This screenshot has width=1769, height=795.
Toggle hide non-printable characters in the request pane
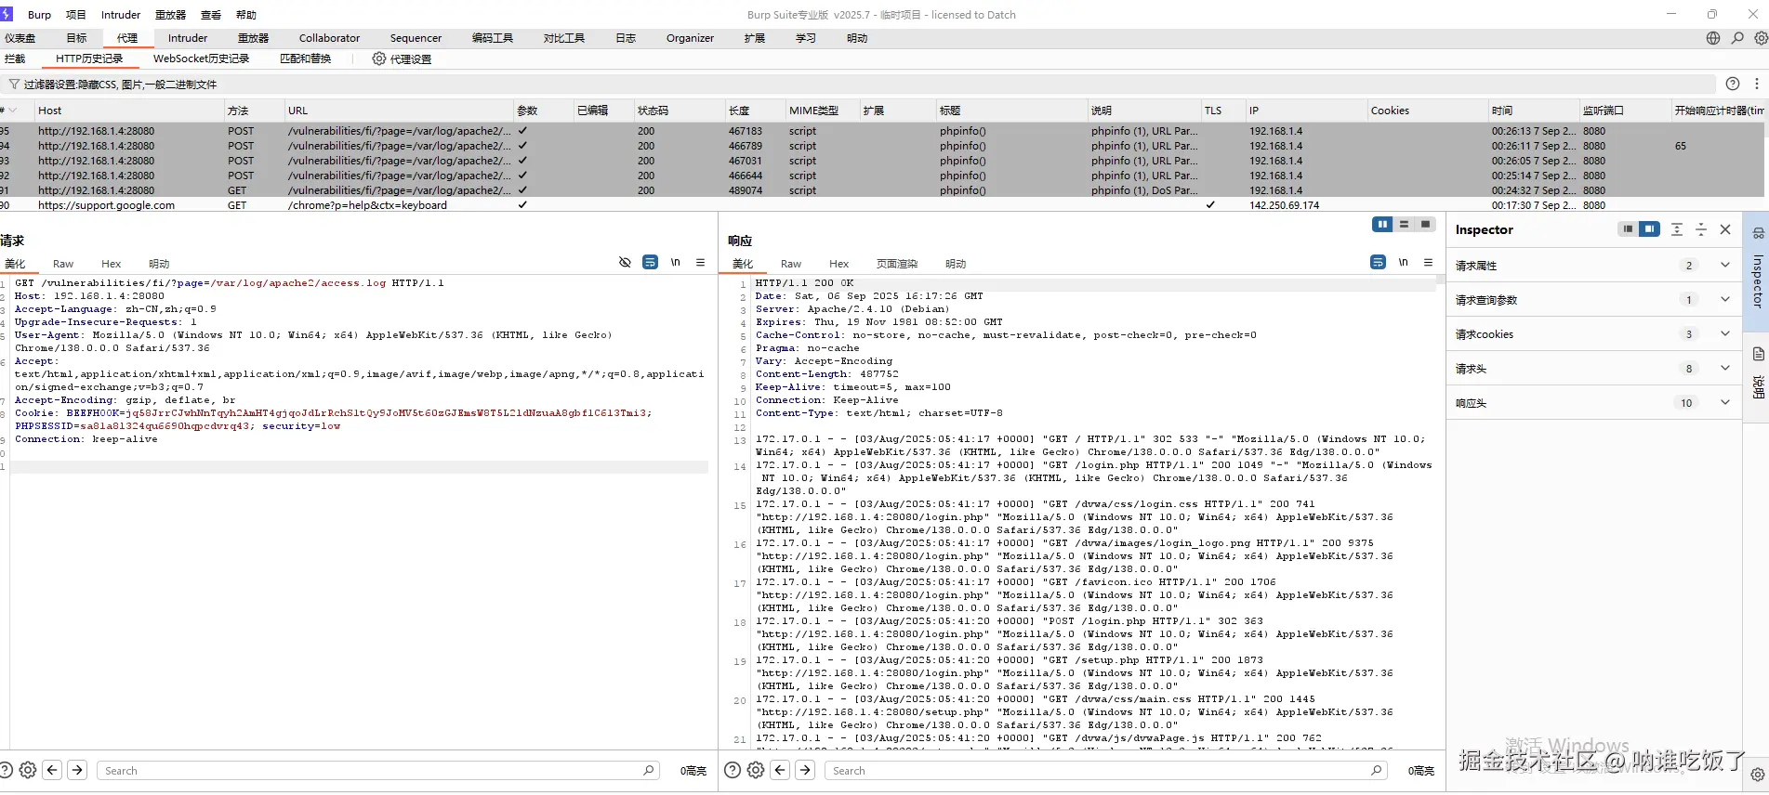(625, 263)
